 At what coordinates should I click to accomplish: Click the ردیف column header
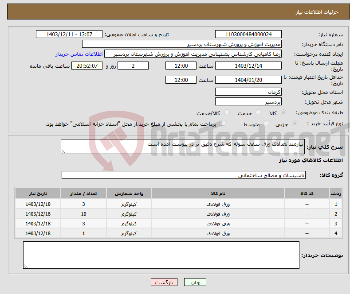point(336,193)
